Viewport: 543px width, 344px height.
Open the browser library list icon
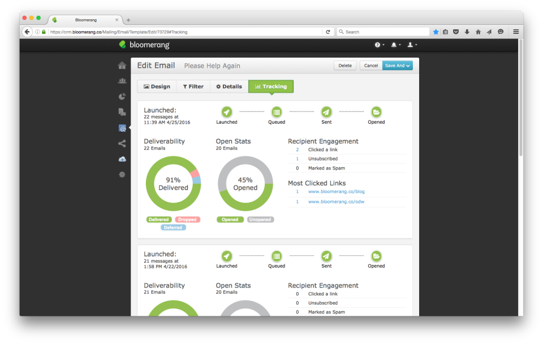(x=445, y=32)
